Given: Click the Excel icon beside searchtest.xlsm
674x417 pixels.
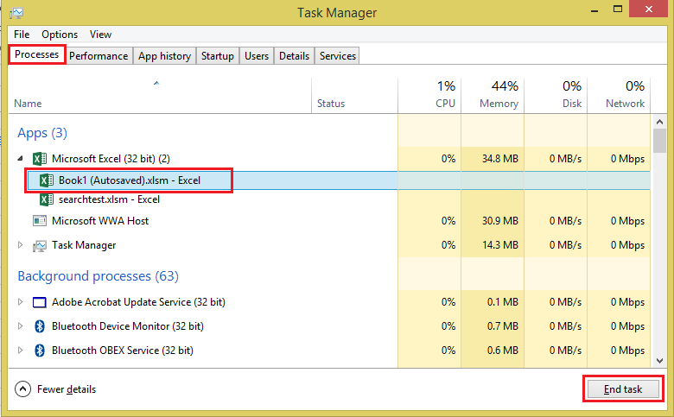Looking at the screenshot, I should [47, 199].
